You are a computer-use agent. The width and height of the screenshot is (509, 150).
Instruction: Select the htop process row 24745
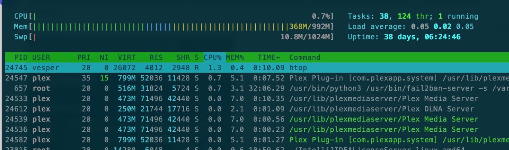(257, 68)
